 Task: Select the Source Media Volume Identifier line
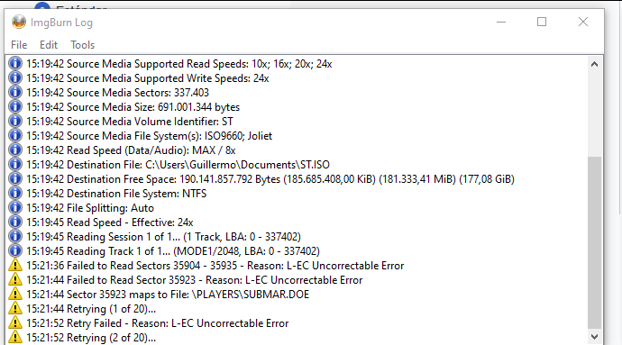coord(130,122)
